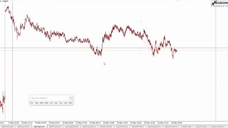
Task: Click the '17 May 23:39' time label
Action: pos(14,123)
